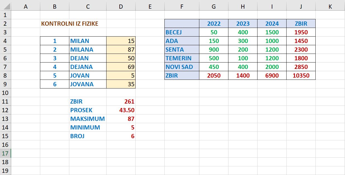Select the TEMERIN 2022 value 500
Viewport: 345px width, 175px height.
pos(214,58)
